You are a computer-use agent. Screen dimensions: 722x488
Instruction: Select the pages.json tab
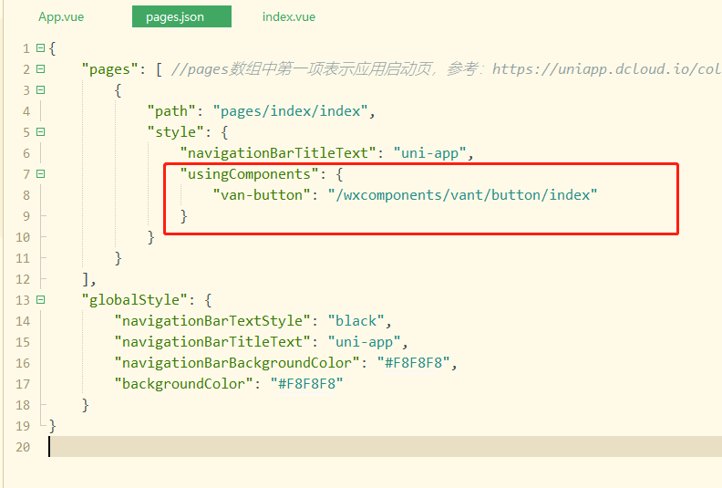pos(181,16)
